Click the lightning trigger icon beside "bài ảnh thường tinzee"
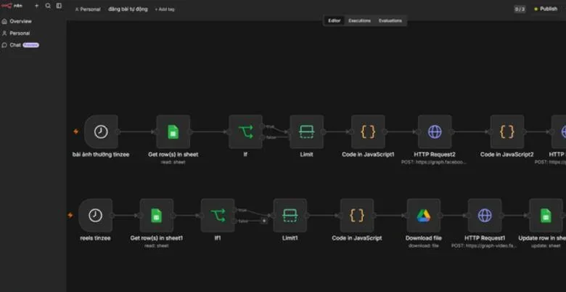 (x=75, y=131)
